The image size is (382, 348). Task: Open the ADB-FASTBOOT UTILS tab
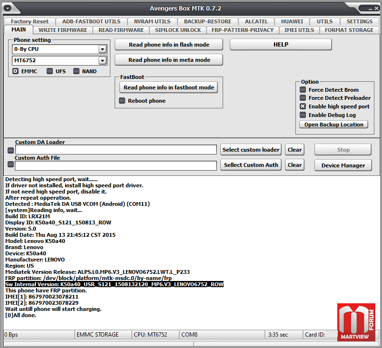91,21
